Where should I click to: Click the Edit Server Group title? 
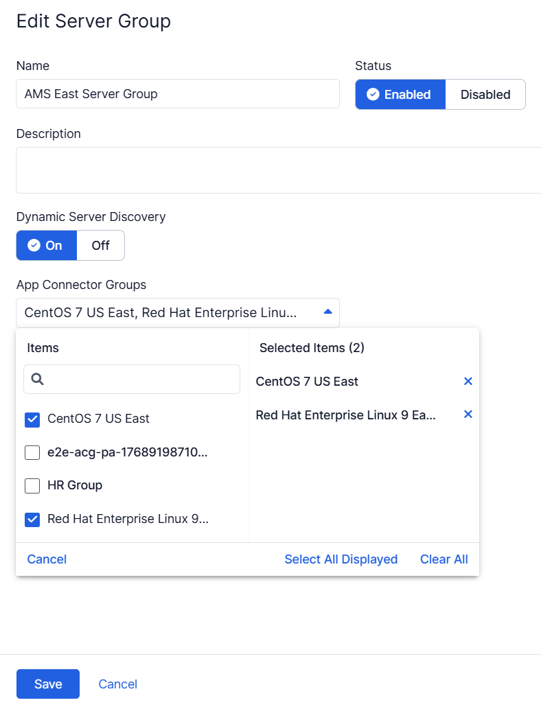click(x=93, y=21)
